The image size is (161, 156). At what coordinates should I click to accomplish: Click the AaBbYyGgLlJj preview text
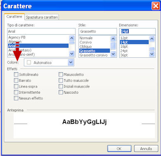84,122
